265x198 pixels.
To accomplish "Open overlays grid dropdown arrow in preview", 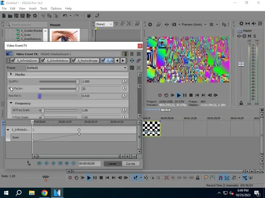I will click(217, 24).
